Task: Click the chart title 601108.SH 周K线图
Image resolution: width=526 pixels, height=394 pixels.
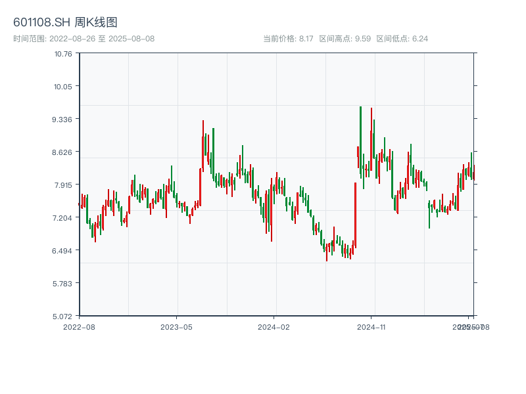Action: click(x=65, y=22)
